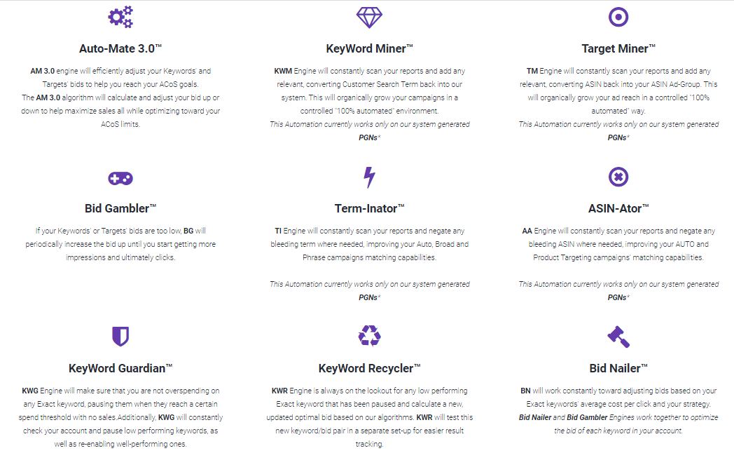
Task: Click the Bid Gambler title
Action: [x=120, y=208]
